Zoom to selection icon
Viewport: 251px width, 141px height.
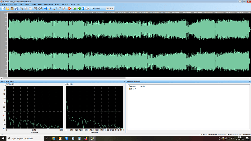[x=59, y=8]
